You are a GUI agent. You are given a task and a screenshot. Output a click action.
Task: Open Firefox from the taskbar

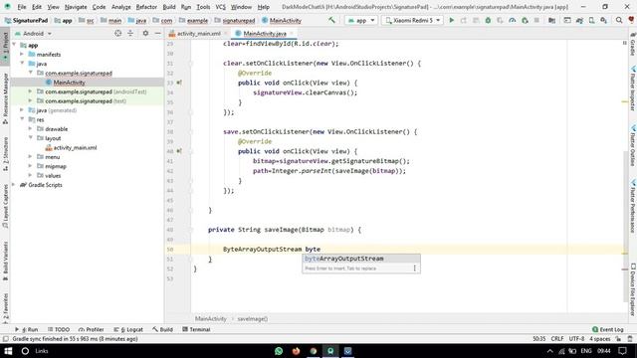pos(297,351)
